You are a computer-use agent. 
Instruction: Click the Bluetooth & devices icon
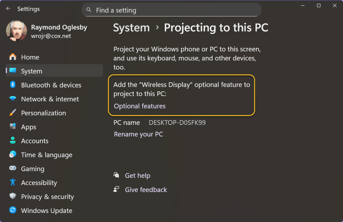tap(13, 85)
